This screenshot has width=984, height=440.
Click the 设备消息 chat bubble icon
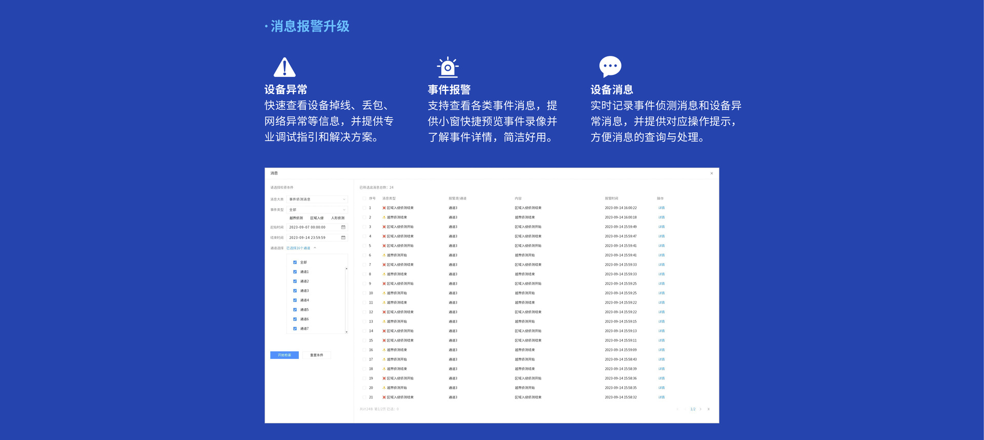610,66
